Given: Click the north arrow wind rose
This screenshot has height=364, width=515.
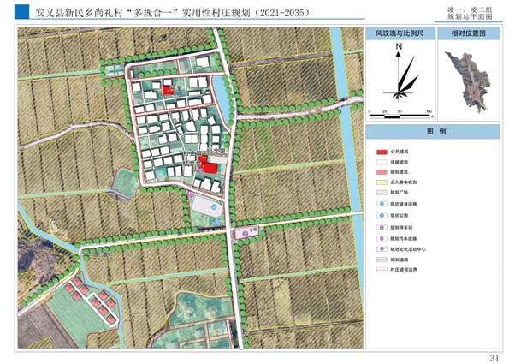Looking at the screenshot, I should 402,75.
